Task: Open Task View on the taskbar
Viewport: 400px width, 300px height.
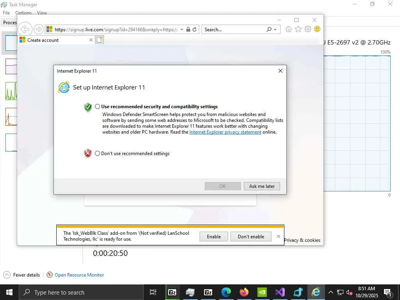Action: point(153,292)
